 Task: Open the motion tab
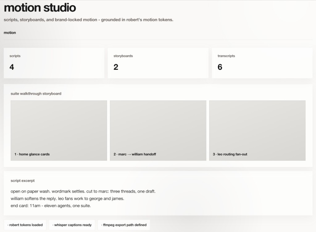click(10, 33)
